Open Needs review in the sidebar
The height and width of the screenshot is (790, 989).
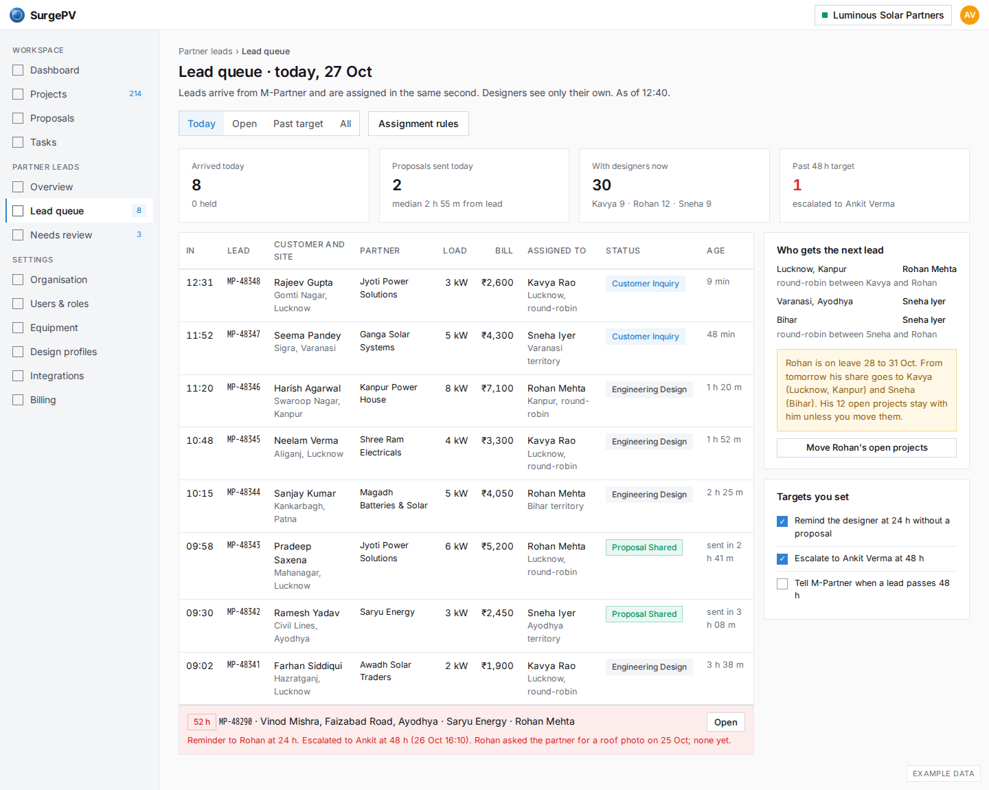click(x=80, y=235)
